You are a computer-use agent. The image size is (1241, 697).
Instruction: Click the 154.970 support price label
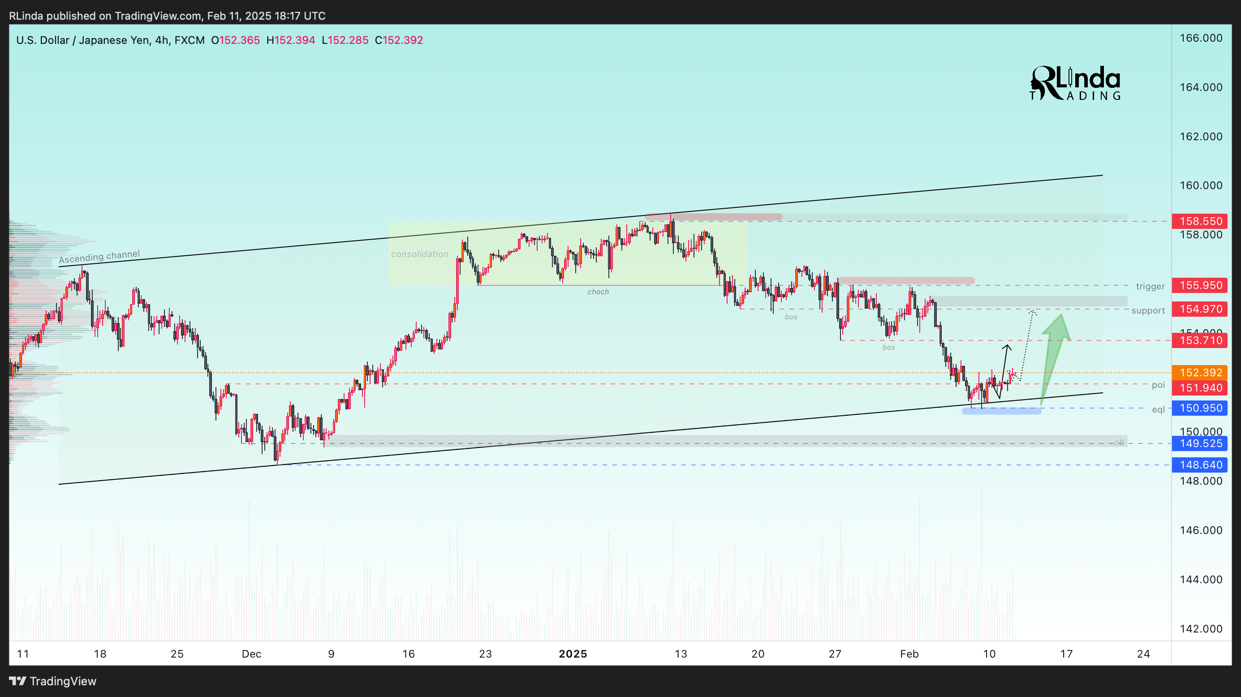click(x=1200, y=309)
